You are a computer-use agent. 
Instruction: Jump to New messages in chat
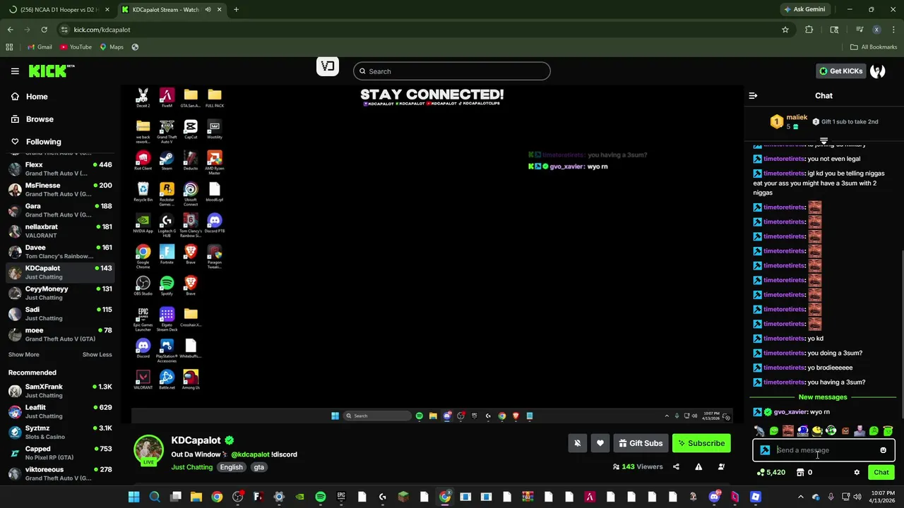pos(823,397)
